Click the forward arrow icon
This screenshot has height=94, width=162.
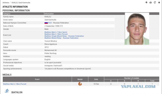[159, 3]
